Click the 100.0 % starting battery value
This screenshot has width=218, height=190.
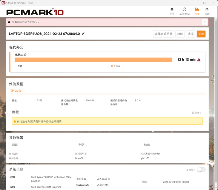point(90,100)
